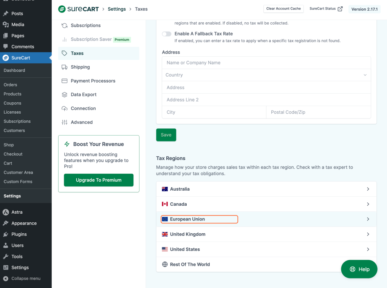Click the Australia flag icon

(165, 189)
